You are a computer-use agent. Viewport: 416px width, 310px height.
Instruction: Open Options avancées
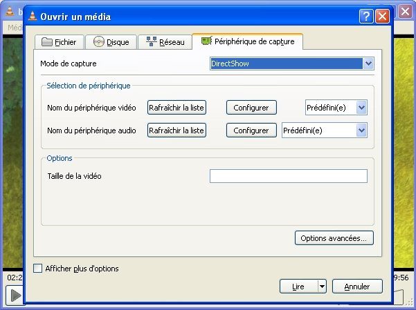(x=334, y=238)
